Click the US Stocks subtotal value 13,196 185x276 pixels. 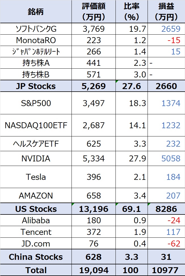(x=94, y=209)
